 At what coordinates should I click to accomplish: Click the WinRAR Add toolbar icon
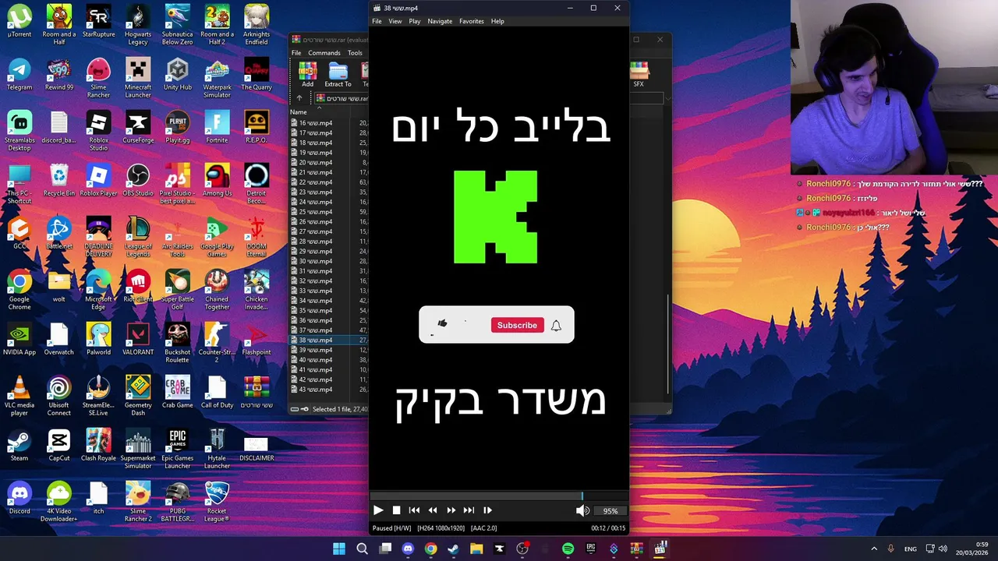click(308, 75)
